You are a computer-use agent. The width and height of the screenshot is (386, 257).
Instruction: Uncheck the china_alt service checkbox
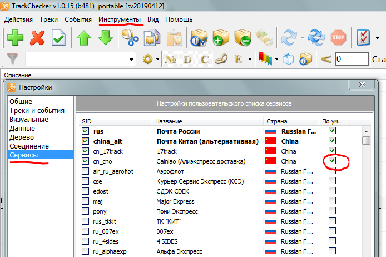86,141
